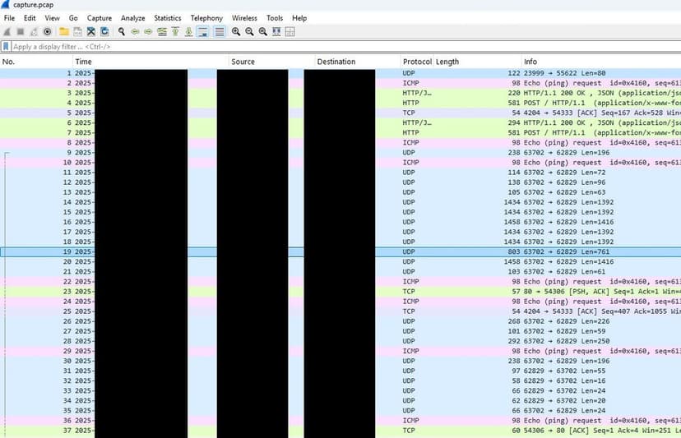The width and height of the screenshot is (681, 438).
Task: Select TCP packet '80 → 54306 [PSH, ACK]'
Action: tap(340, 292)
